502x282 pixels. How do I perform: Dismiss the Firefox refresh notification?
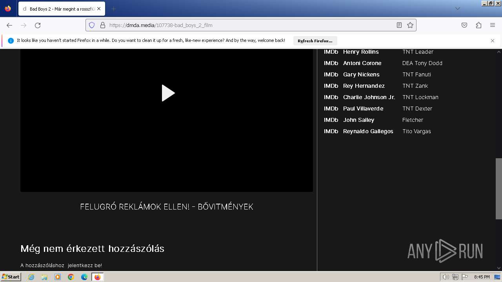click(493, 41)
